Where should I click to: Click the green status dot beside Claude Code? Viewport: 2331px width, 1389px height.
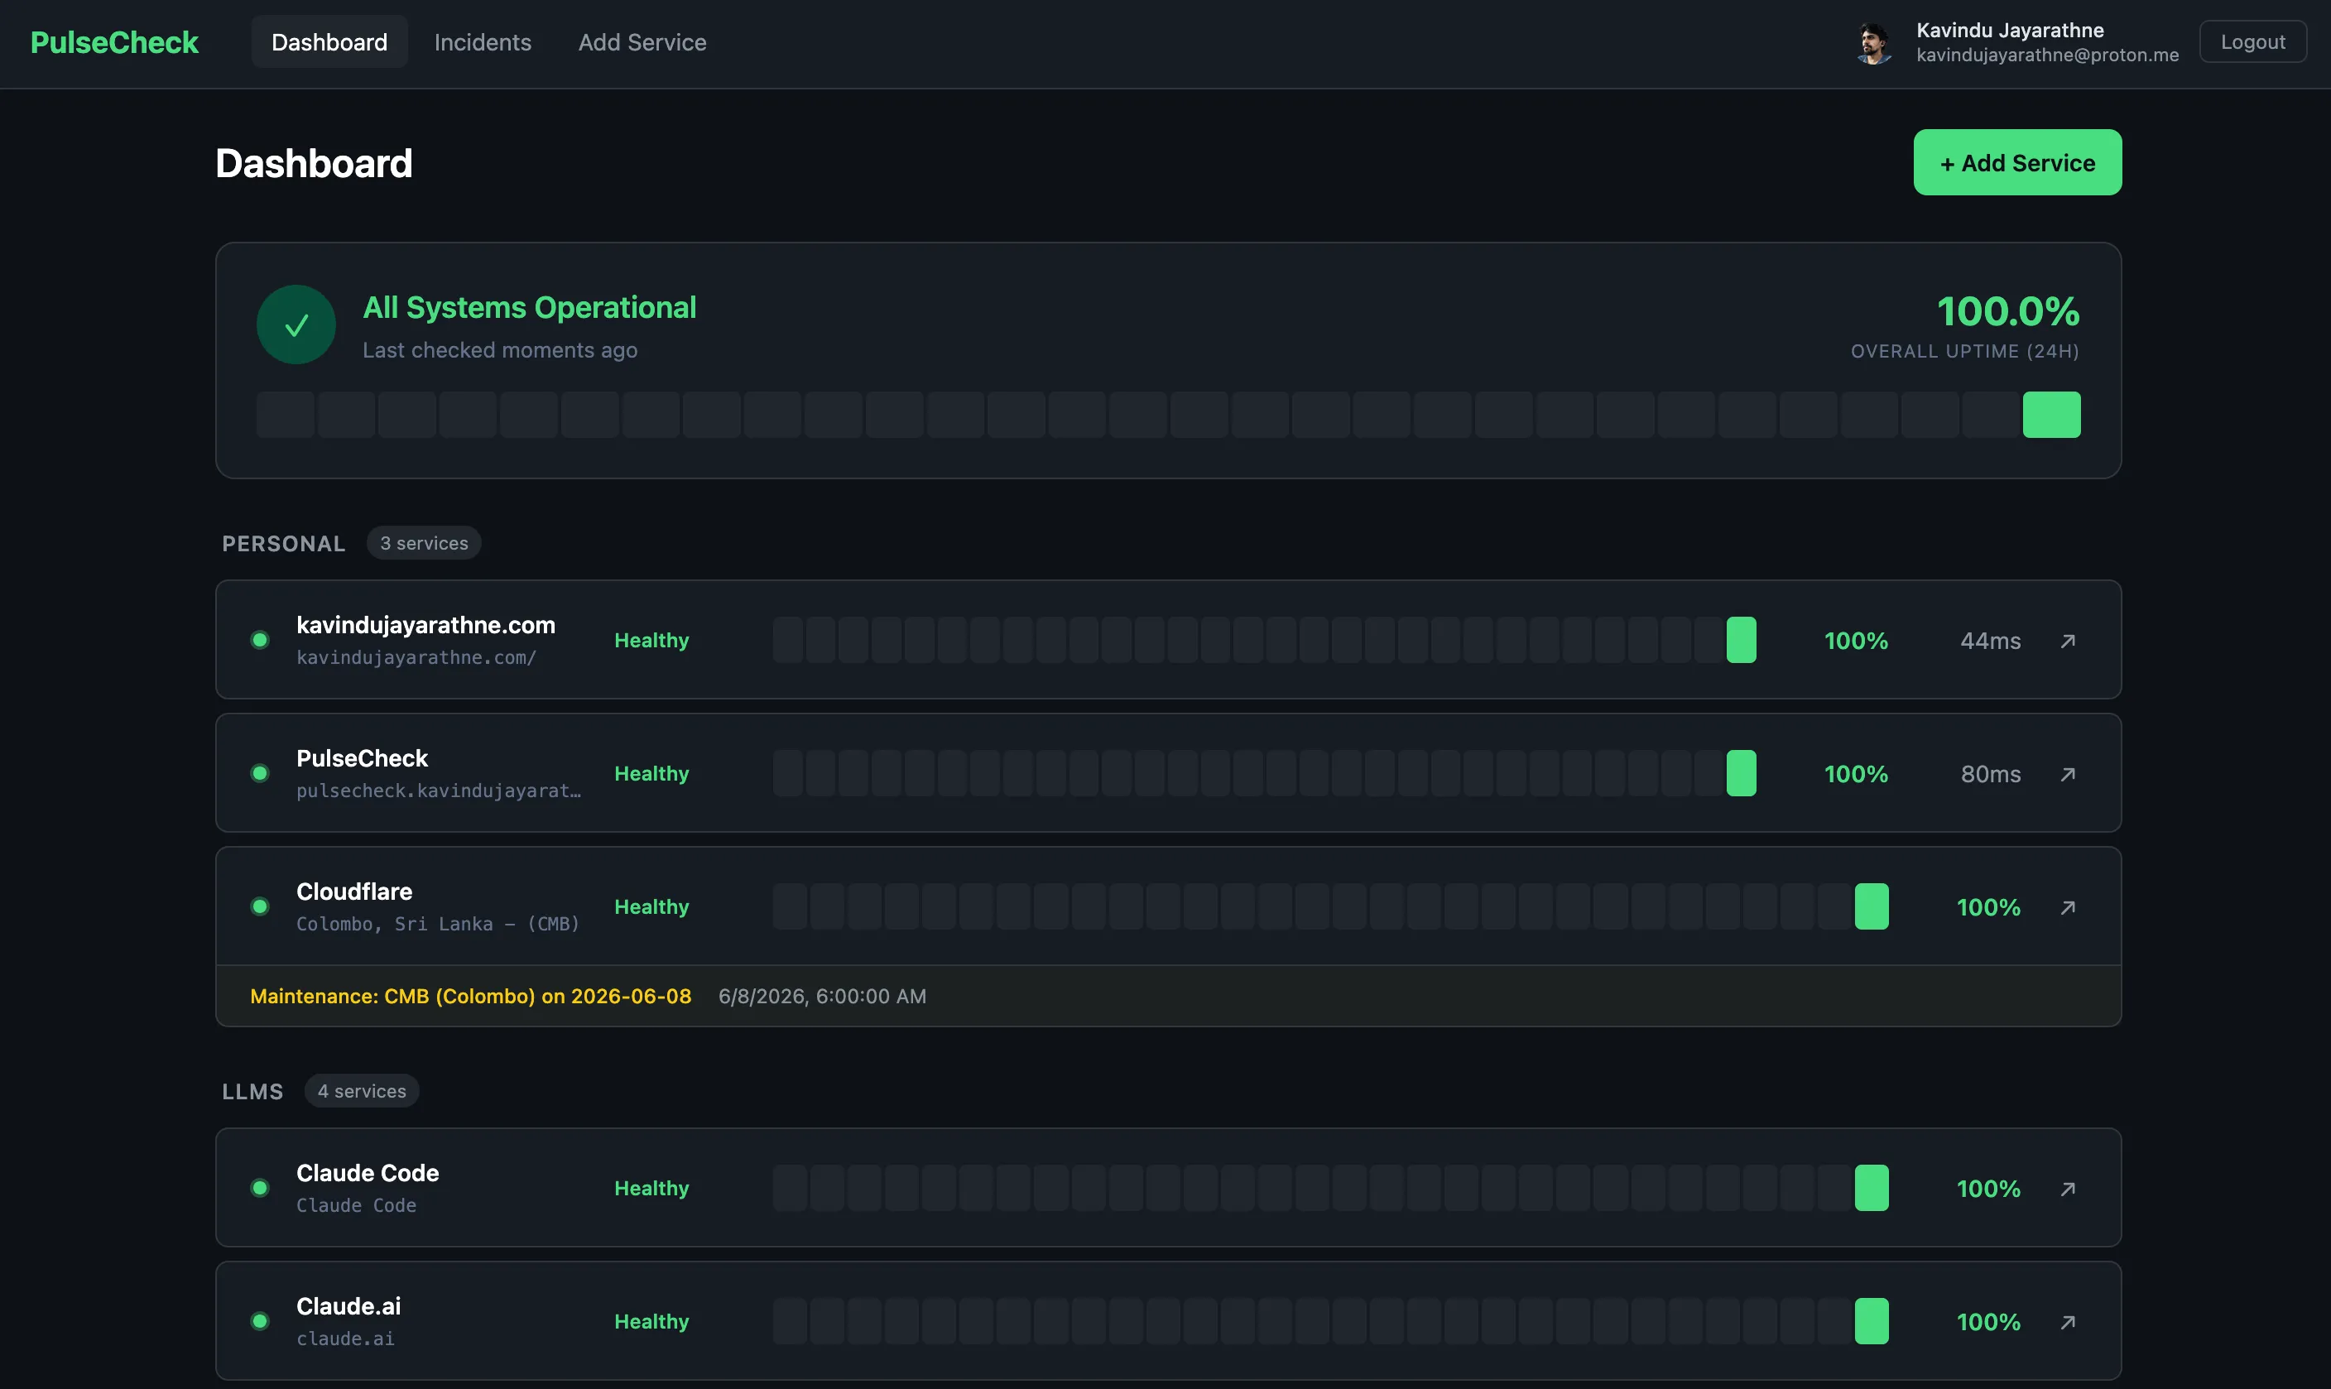point(260,1188)
